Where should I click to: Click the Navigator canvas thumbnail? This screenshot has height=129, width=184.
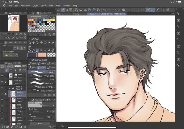click(14, 23)
